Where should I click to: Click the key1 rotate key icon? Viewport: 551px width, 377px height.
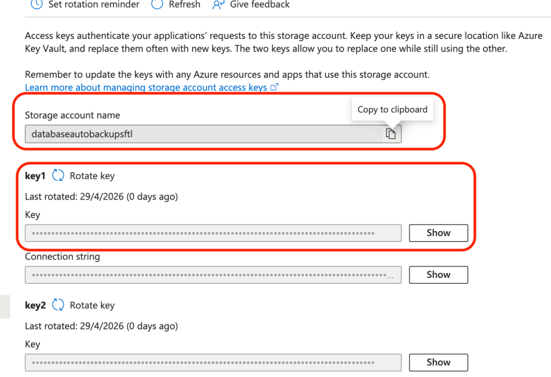pos(58,176)
